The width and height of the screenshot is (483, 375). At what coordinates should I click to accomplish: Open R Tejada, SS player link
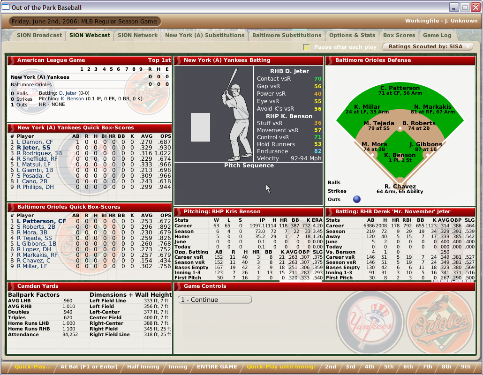(x=35, y=238)
